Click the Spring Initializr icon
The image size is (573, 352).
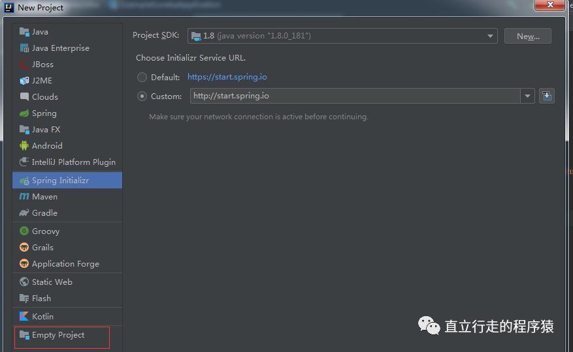pyautogui.click(x=24, y=181)
